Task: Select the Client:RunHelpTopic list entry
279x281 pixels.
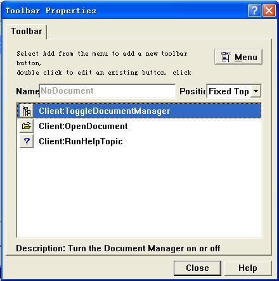Action: 139,141
